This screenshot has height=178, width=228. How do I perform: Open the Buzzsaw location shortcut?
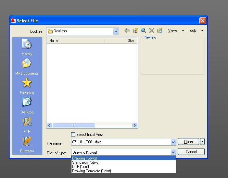click(27, 145)
